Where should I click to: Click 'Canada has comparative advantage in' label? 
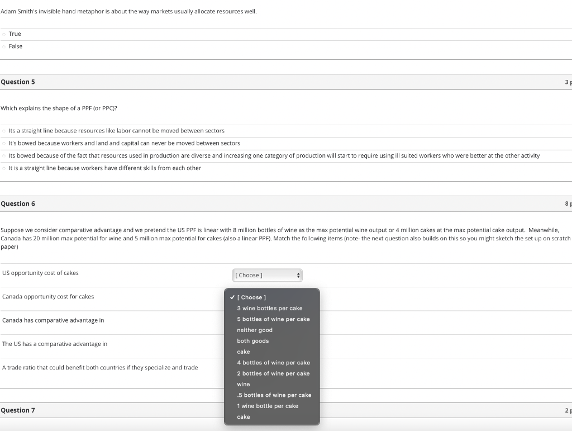click(53, 320)
